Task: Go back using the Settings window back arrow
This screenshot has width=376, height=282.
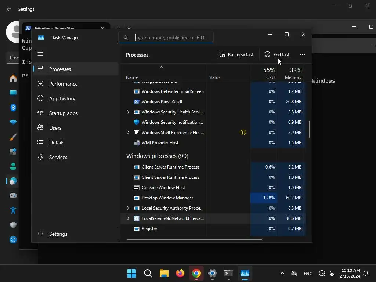Action: [x=9, y=9]
